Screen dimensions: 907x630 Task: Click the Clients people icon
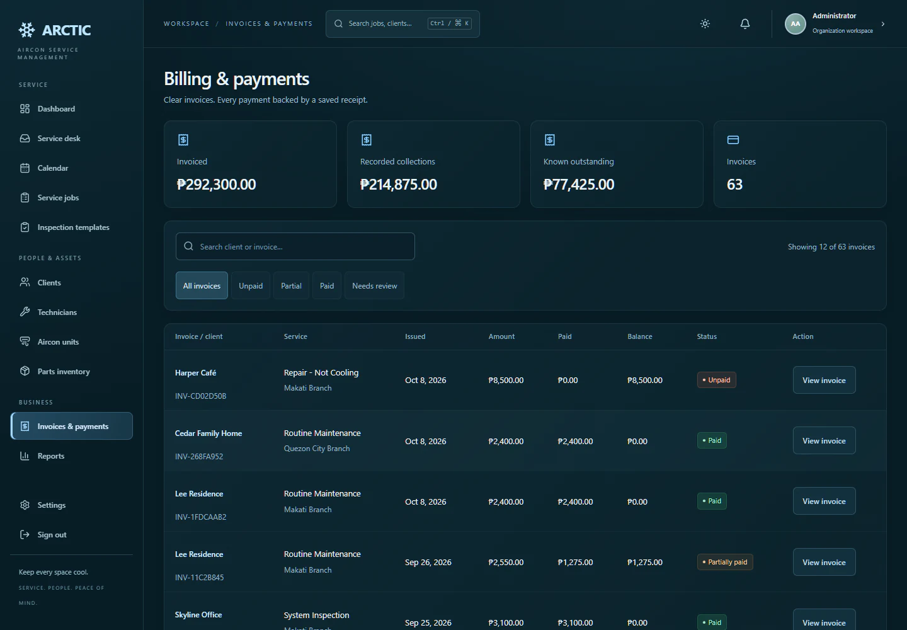click(x=25, y=282)
